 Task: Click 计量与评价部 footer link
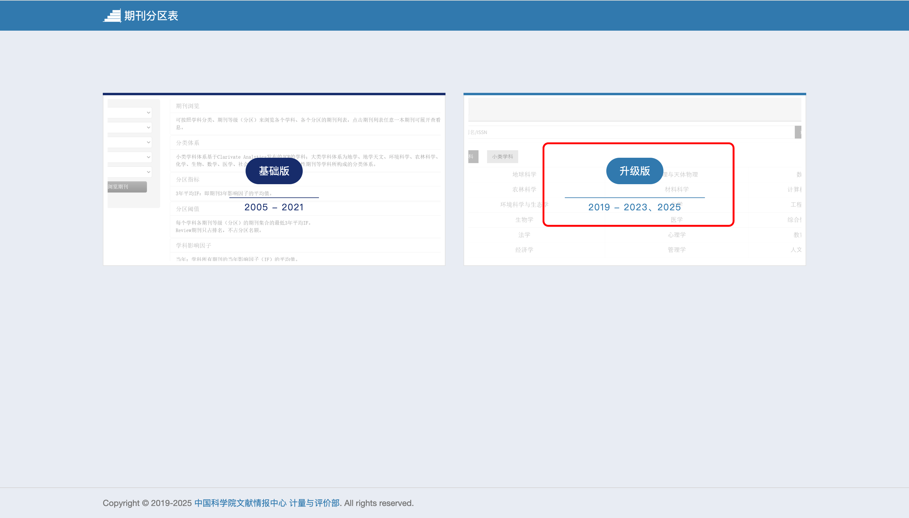(x=314, y=503)
